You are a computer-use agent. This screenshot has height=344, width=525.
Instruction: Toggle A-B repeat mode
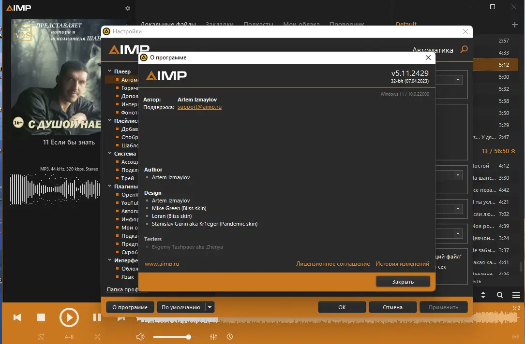coord(68,336)
